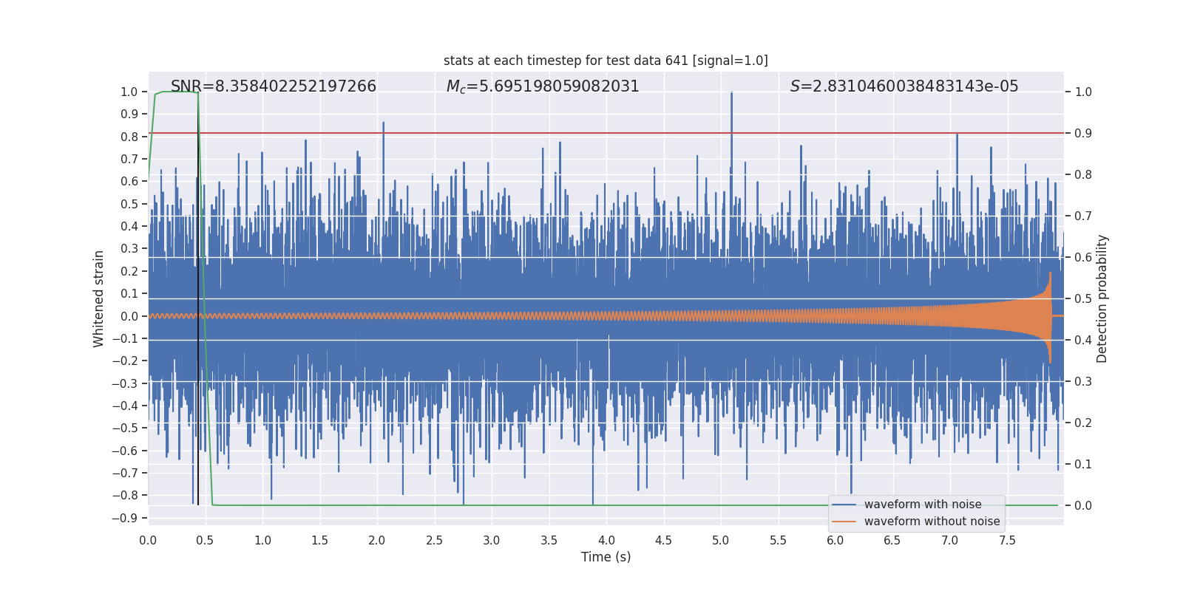Image resolution: width=1183 pixels, height=591 pixels.
Task: Pick the orange line sample in the legend
Action: coord(844,522)
